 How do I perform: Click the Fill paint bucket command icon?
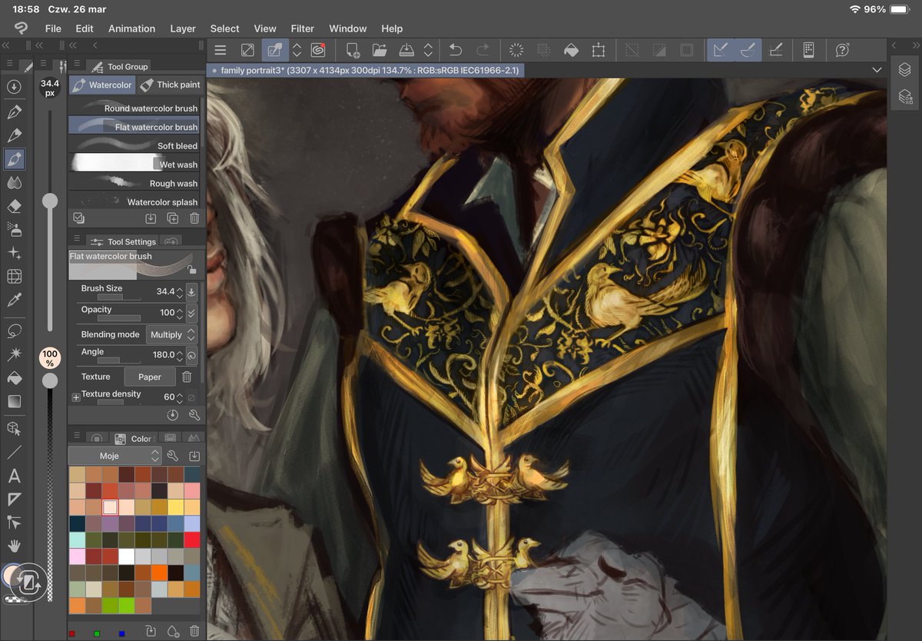coord(571,50)
